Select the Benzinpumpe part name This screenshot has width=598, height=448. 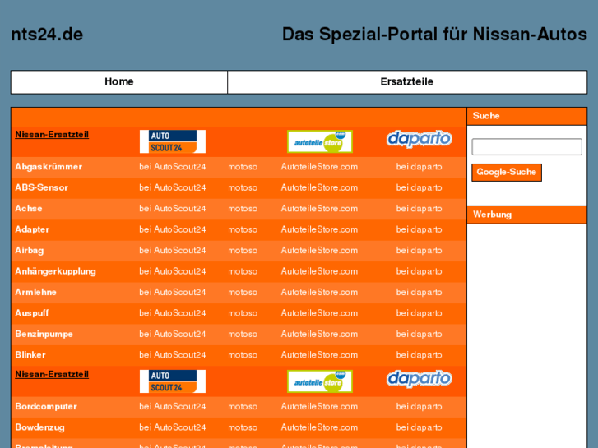[x=44, y=334]
